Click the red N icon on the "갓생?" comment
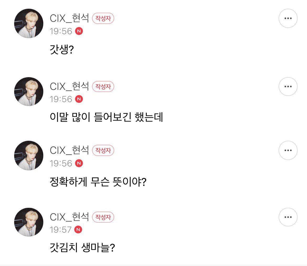The height and width of the screenshot is (266, 307). [x=79, y=31]
